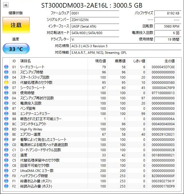Click raw value 000000000580 in row 05
Image resolution: width=184 pixels, height=194 pixels.
tap(163, 82)
